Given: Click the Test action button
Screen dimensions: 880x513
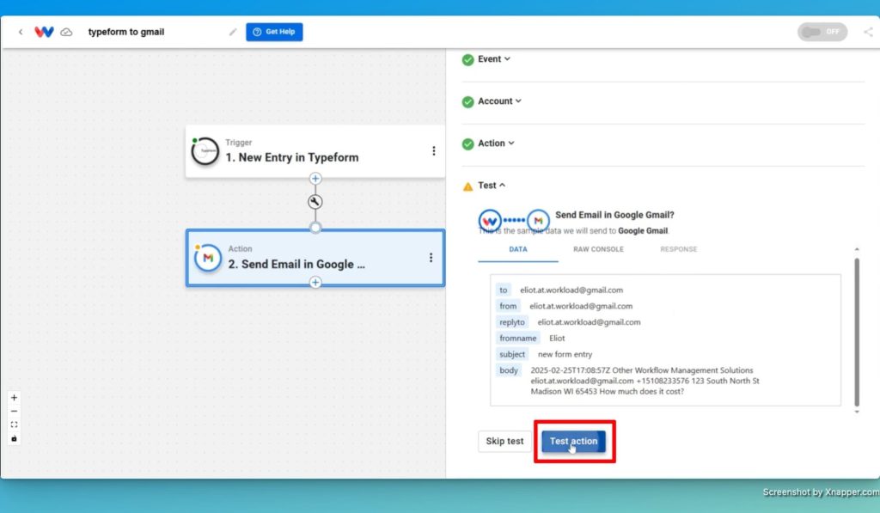Looking at the screenshot, I should pos(573,441).
